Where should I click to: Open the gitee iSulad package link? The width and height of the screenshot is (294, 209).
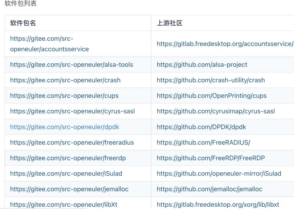pyautogui.click(x=66, y=174)
